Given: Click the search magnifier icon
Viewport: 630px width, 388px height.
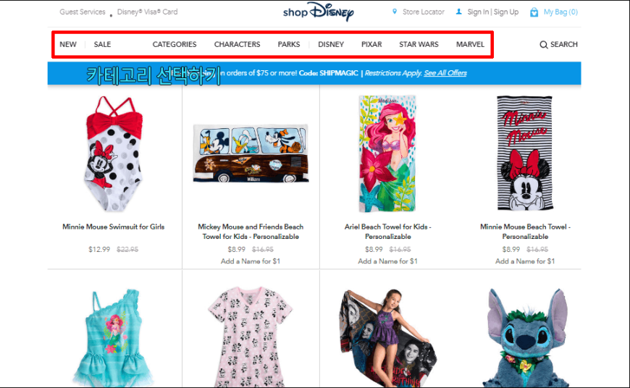Looking at the screenshot, I should click(544, 45).
